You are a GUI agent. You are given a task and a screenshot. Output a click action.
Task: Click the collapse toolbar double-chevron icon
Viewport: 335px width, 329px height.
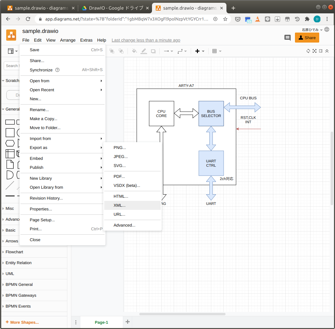[x=327, y=51]
